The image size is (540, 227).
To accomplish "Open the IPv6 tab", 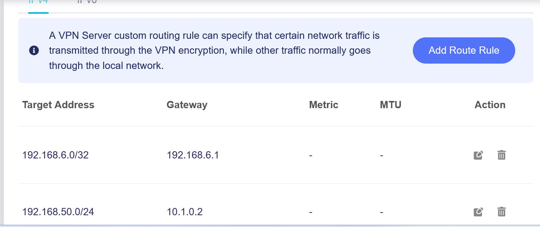I will pyautogui.click(x=87, y=2).
